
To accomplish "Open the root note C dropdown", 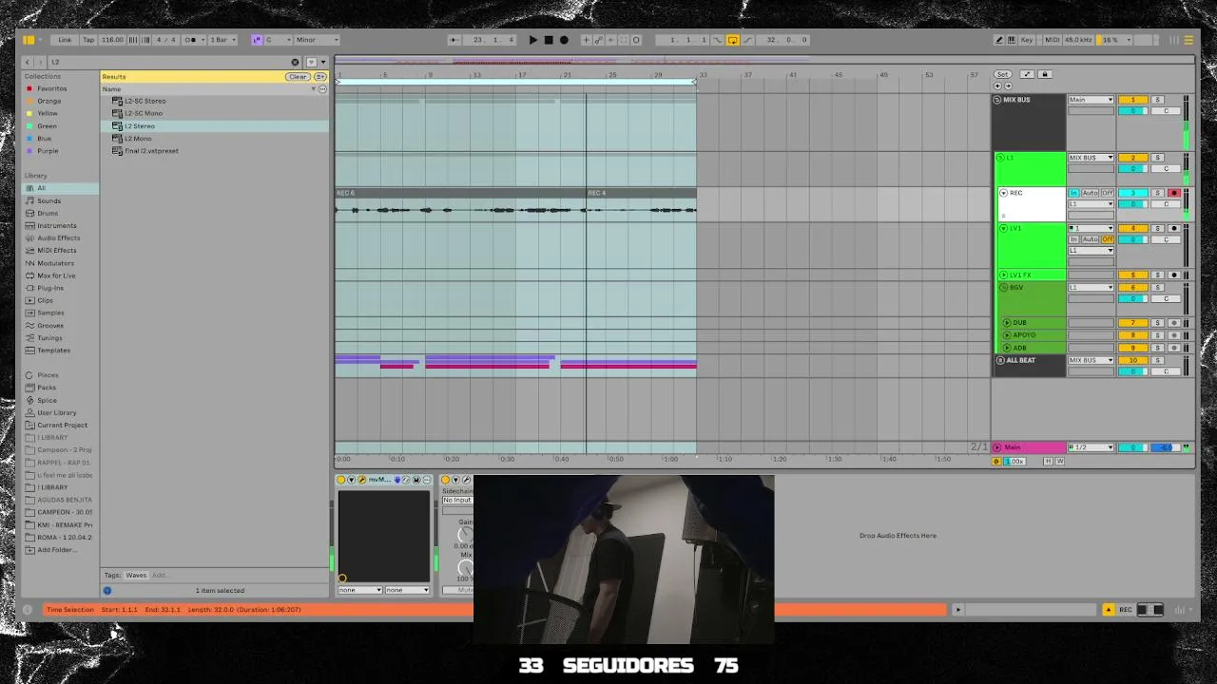I will [278, 40].
